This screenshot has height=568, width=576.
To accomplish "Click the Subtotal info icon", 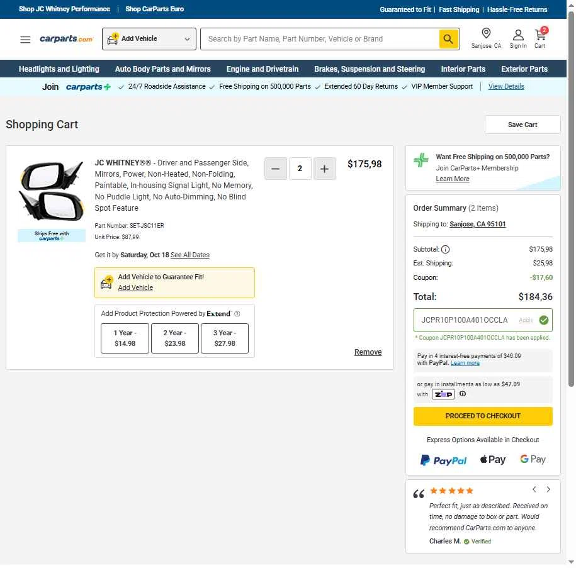I will point(445,249).
